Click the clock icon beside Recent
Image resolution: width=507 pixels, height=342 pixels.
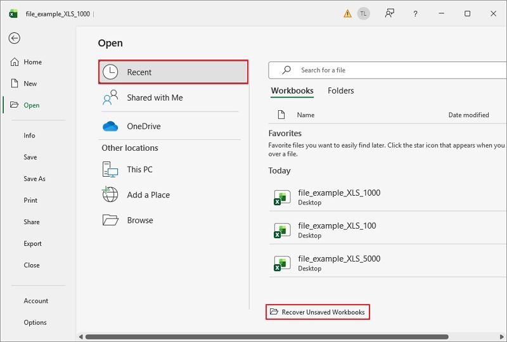click(x=110, y=72)
